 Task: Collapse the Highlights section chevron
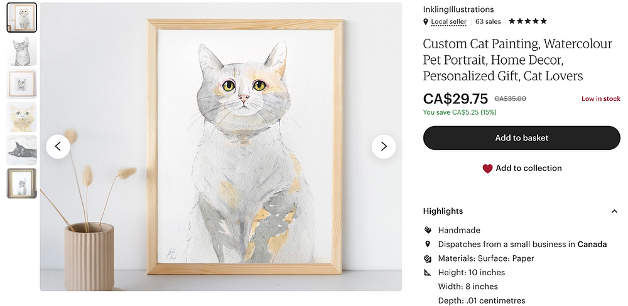614,211
